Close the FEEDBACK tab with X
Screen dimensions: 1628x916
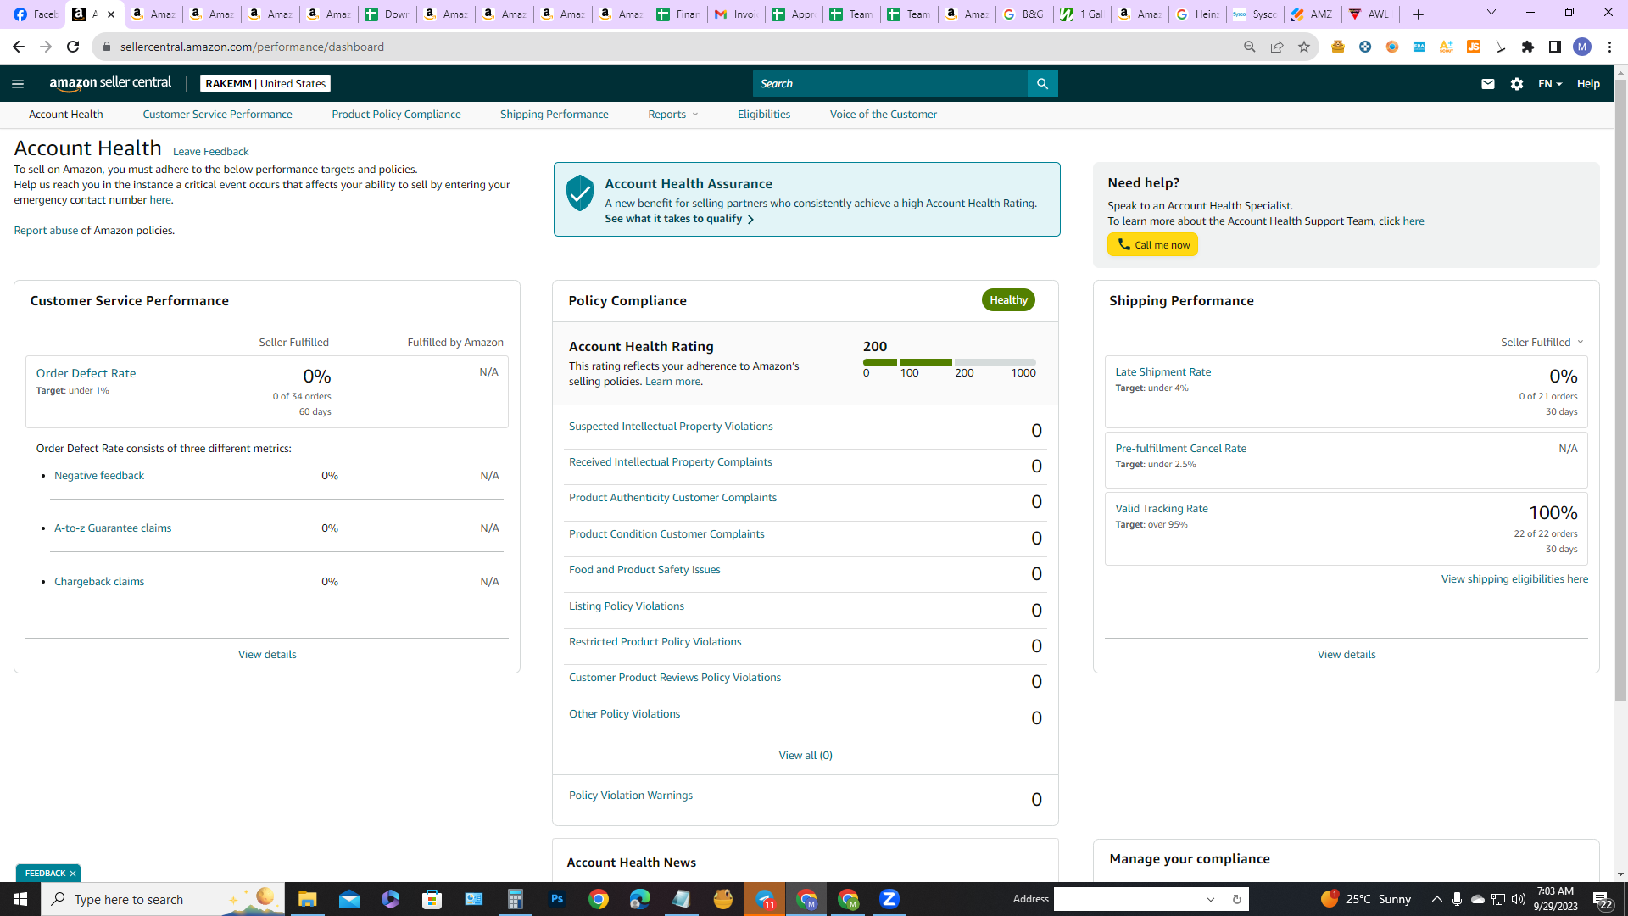pos(73,874)
